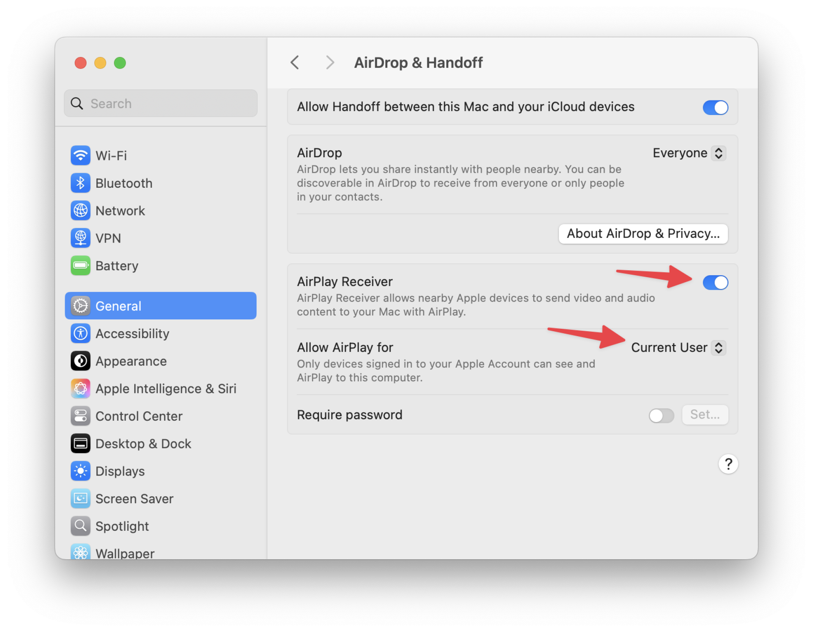
Task: Click the Control Center icon
Action: (80, 416)
